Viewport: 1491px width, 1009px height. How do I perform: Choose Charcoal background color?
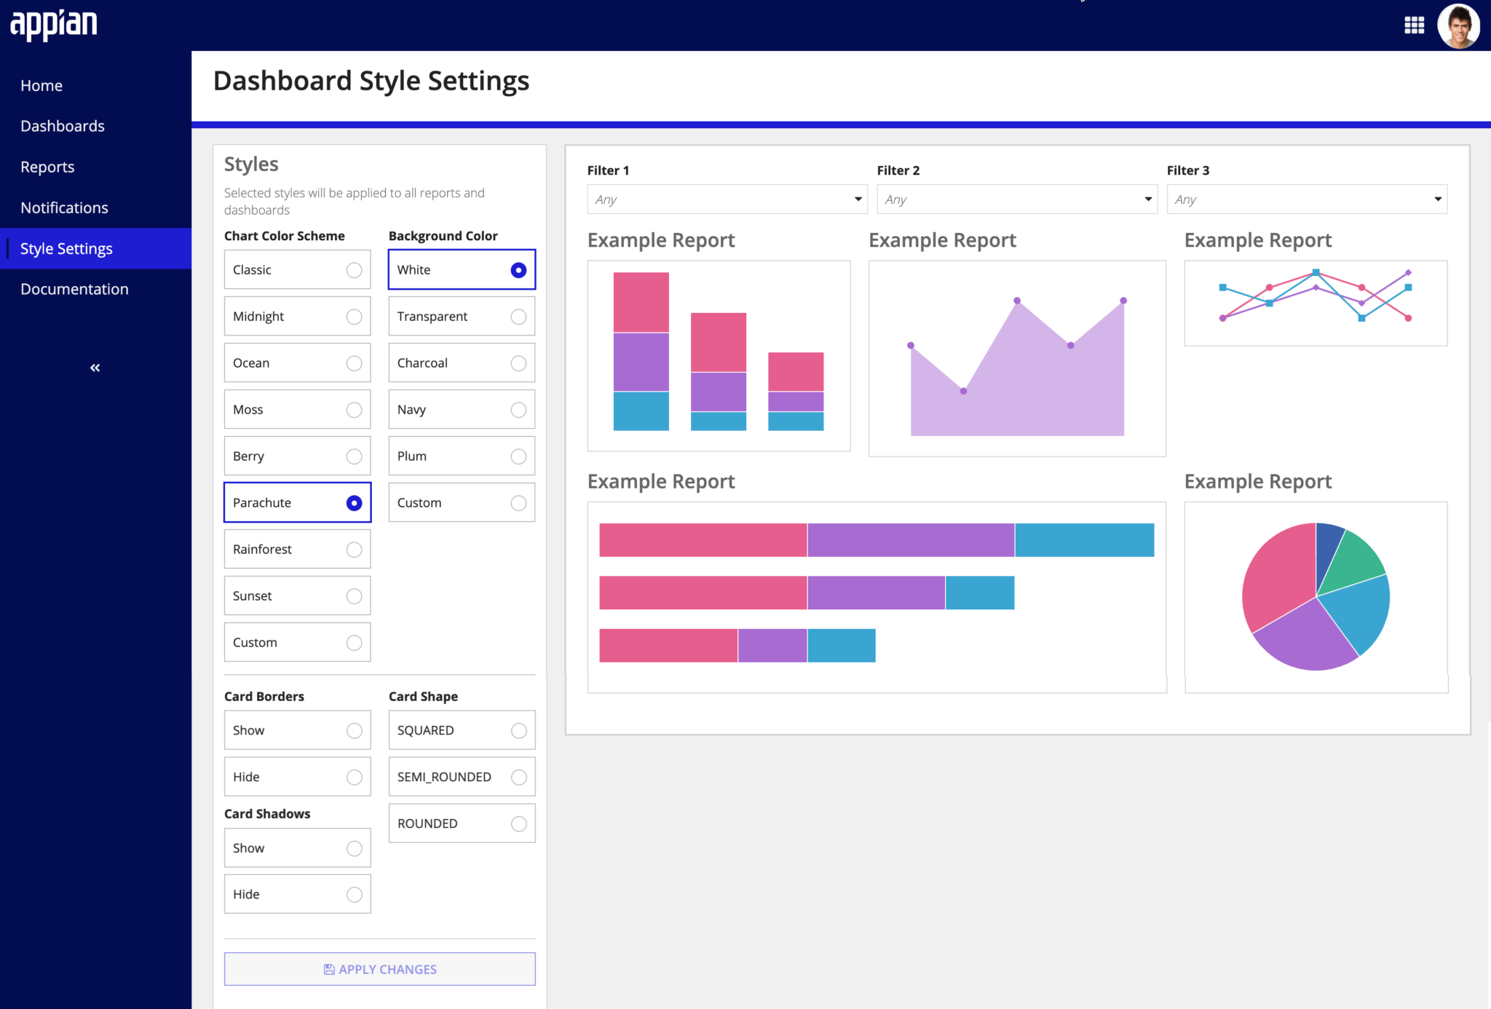coord(462,363)
